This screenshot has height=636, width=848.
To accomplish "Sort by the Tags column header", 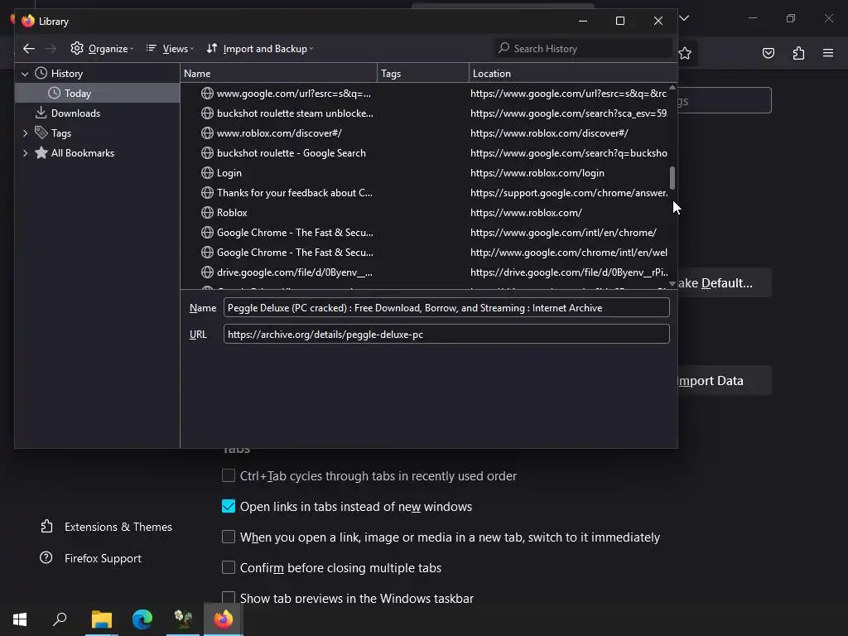I will tap(423, 73).
